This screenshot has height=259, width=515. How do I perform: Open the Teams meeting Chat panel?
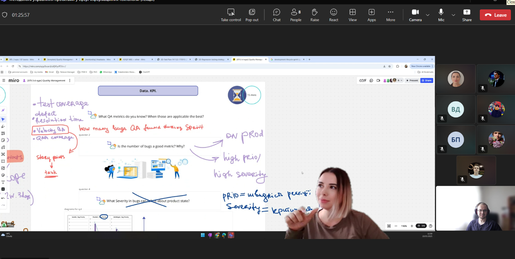277,15
